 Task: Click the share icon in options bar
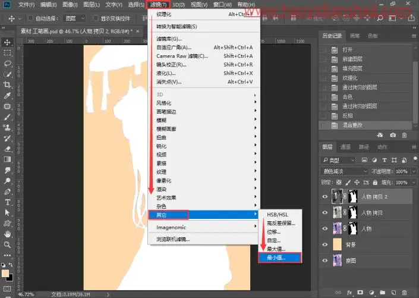click(411, 18)
